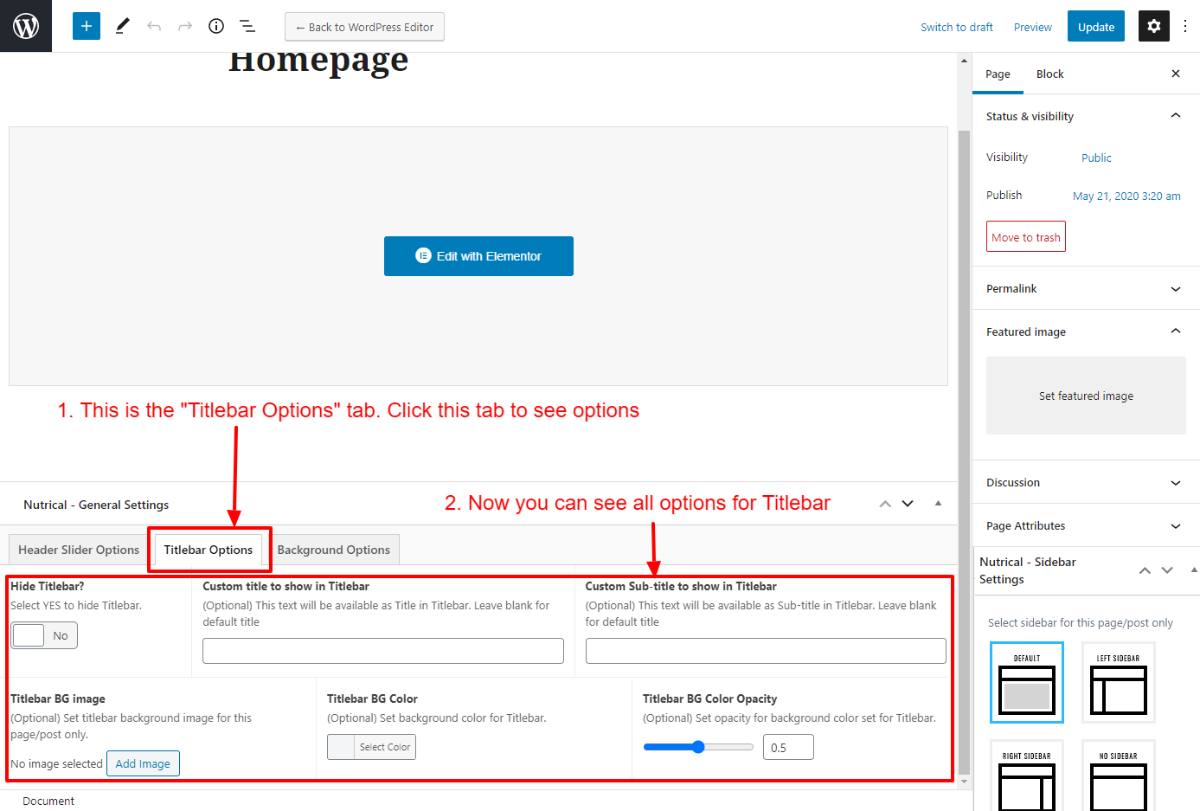Click the Redo arrow icon

[x=185, y=26]
